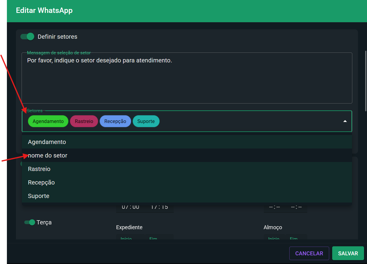Click the teal Suporte chip

(146, 121)
